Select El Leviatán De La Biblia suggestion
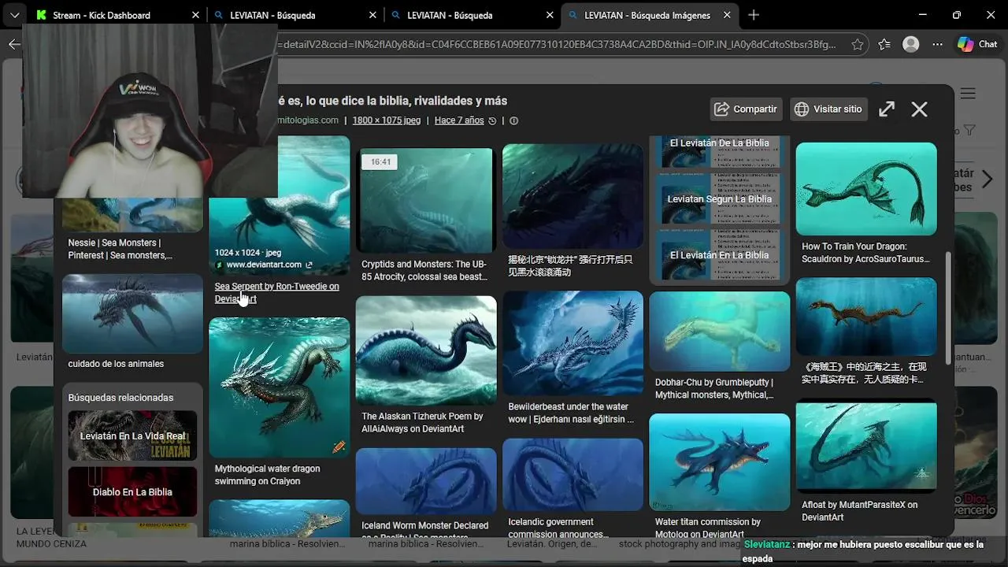This screenshot has width=1008, height=567. point(719,151)
